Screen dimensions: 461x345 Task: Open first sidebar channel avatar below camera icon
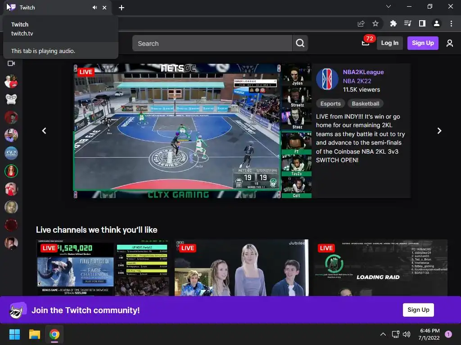tap(11, 82)
